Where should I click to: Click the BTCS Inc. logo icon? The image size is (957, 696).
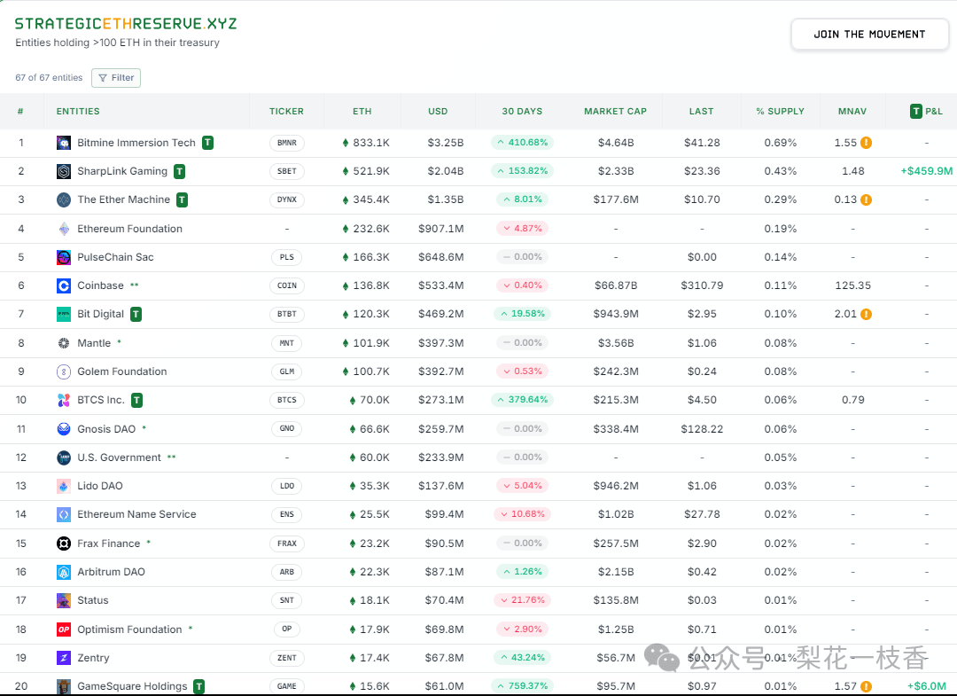pos(64,400)
